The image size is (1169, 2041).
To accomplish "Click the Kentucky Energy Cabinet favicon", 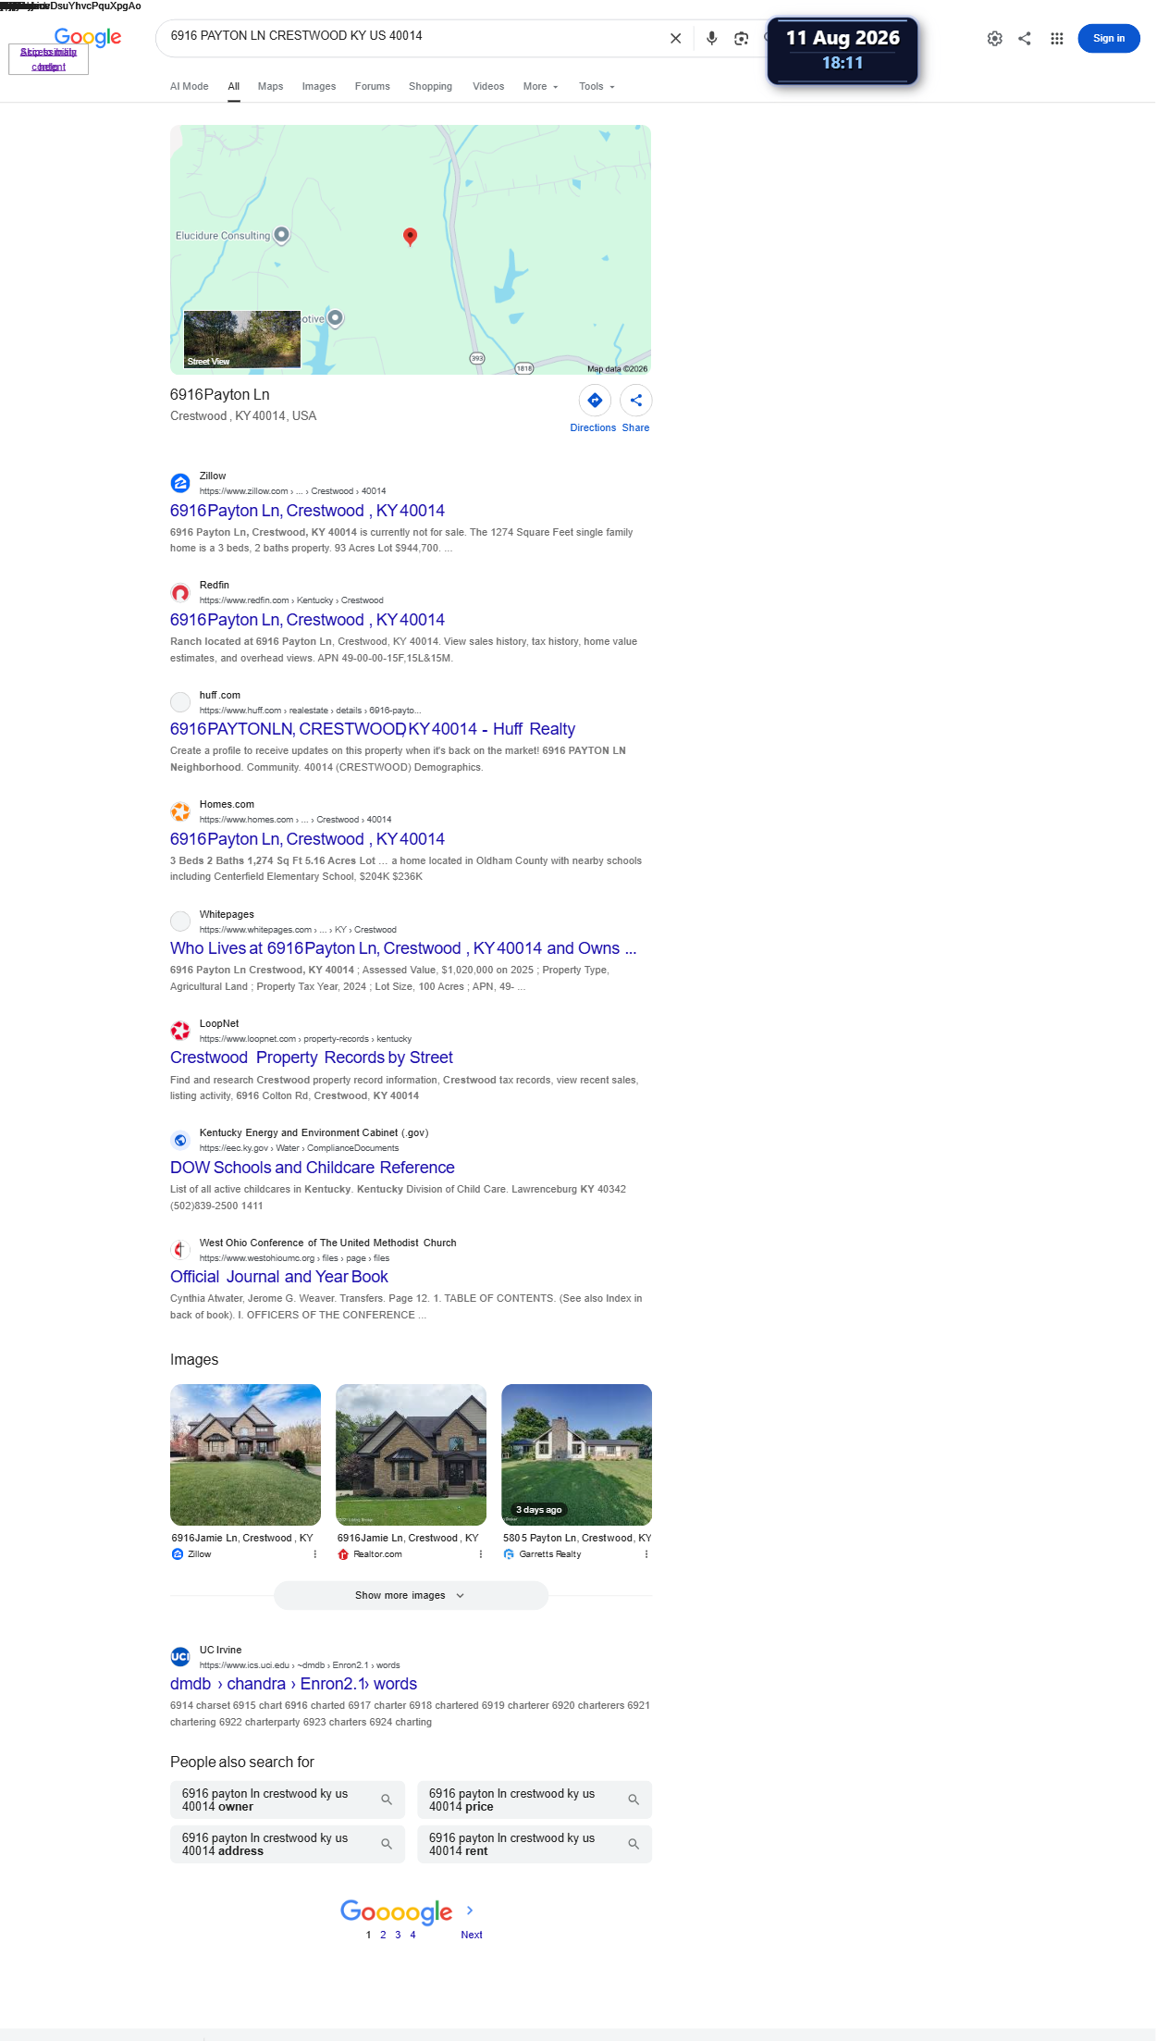I will (x=180, y=1140).
